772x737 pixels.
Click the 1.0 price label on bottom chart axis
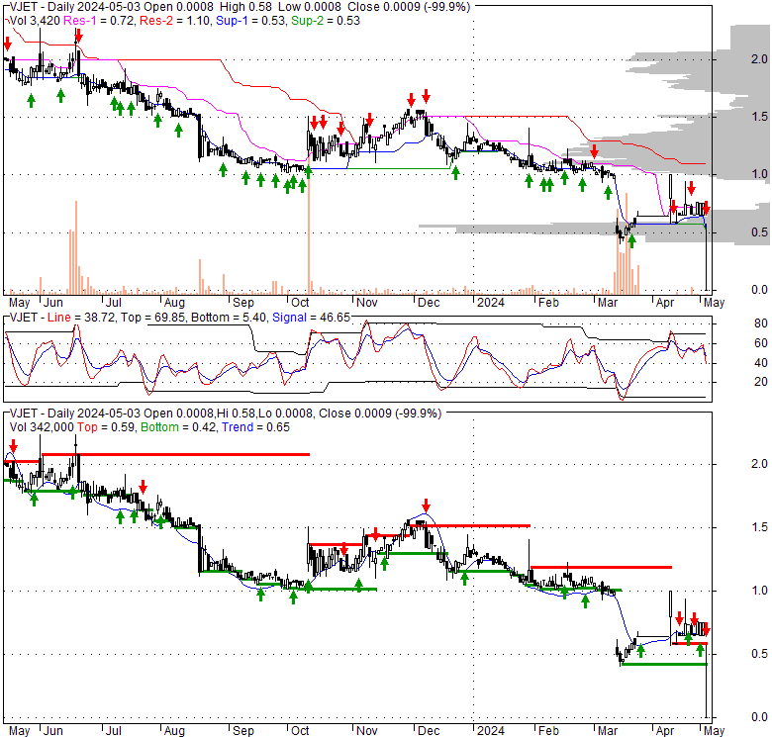(759, 591)
